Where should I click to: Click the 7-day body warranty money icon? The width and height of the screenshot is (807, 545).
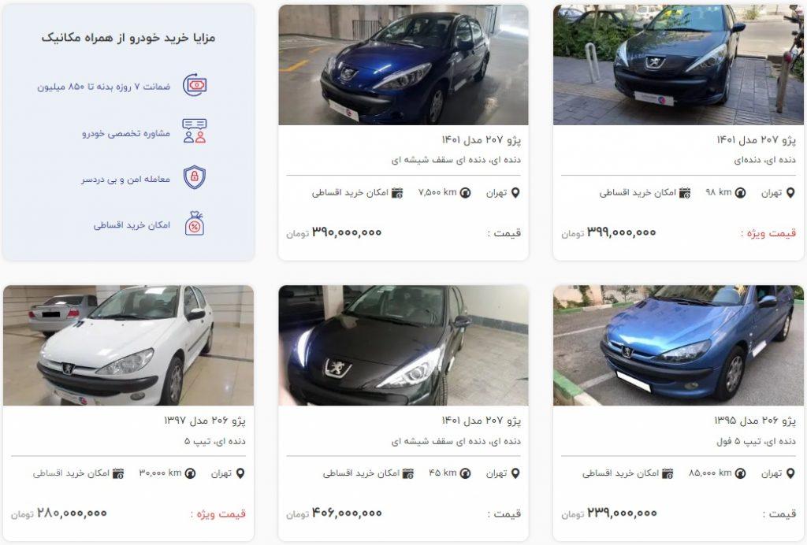(x=195, y=85)
